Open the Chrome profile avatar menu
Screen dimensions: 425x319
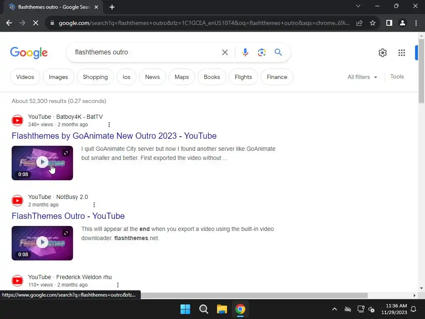pyautogui.click(x=403, y=23)
